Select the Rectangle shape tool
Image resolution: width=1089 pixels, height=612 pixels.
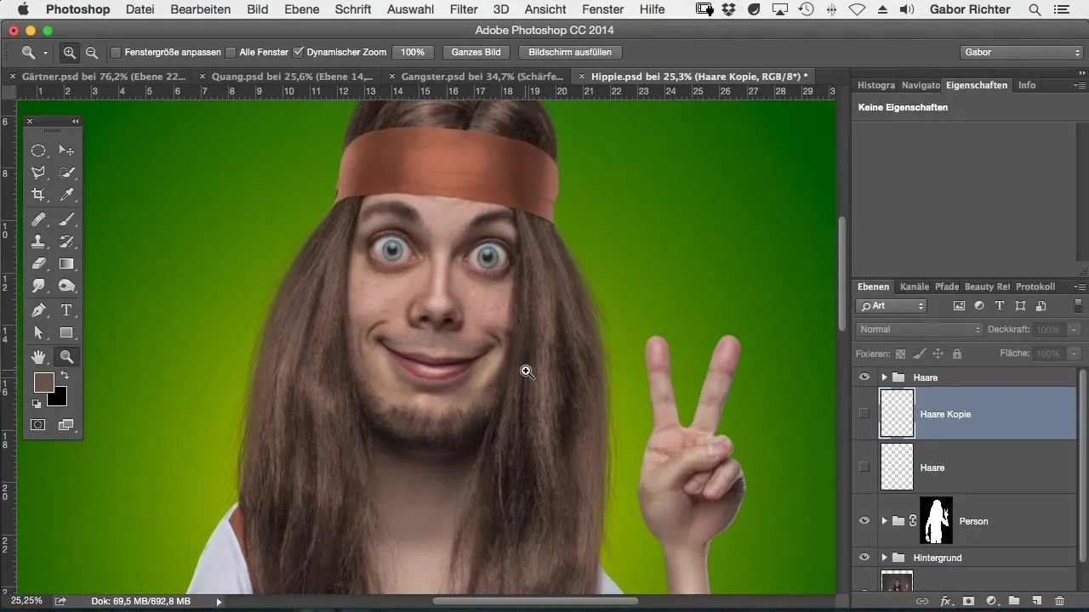(66, 333)
